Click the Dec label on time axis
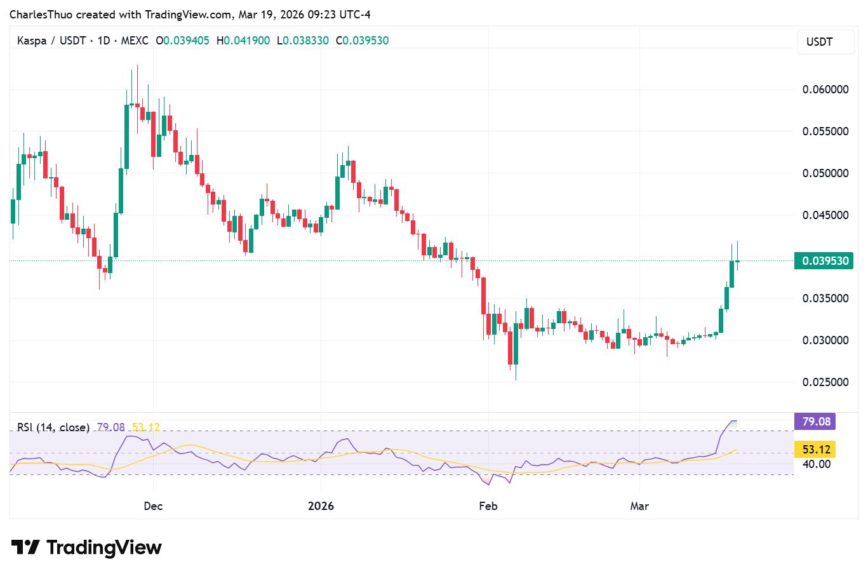868x576 pixels. pos(153,506)
